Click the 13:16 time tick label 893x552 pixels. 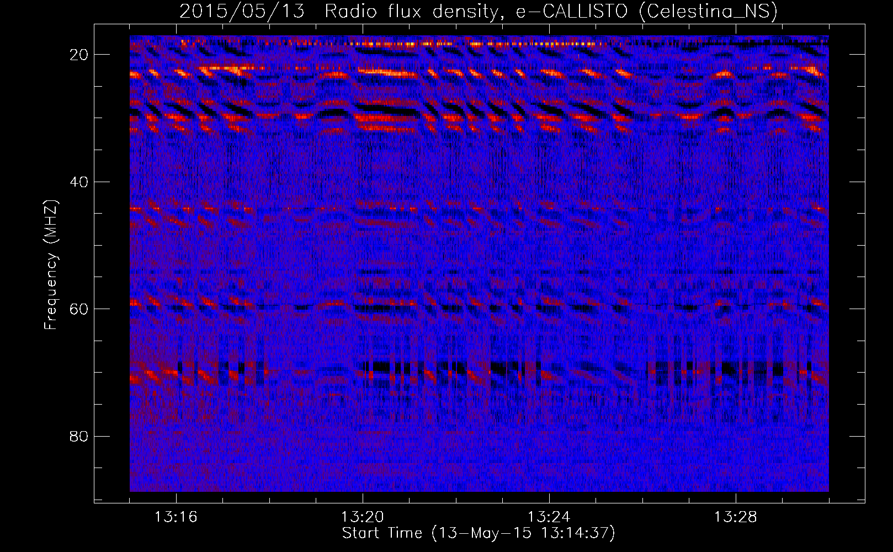coord(176,517)
